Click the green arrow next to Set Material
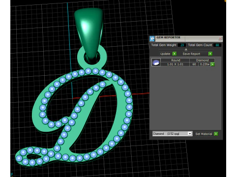 [x=216, y=134]
